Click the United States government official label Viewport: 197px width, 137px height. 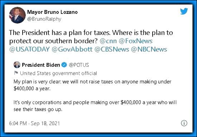58,73
